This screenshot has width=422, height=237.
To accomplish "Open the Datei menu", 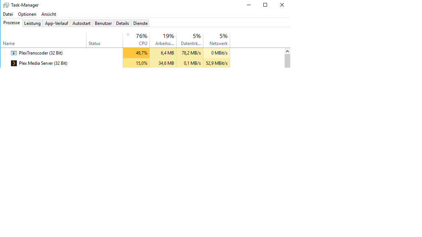I will [x=8, y=14].
